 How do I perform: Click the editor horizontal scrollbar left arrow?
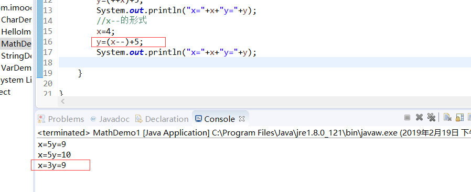point(62,101)
